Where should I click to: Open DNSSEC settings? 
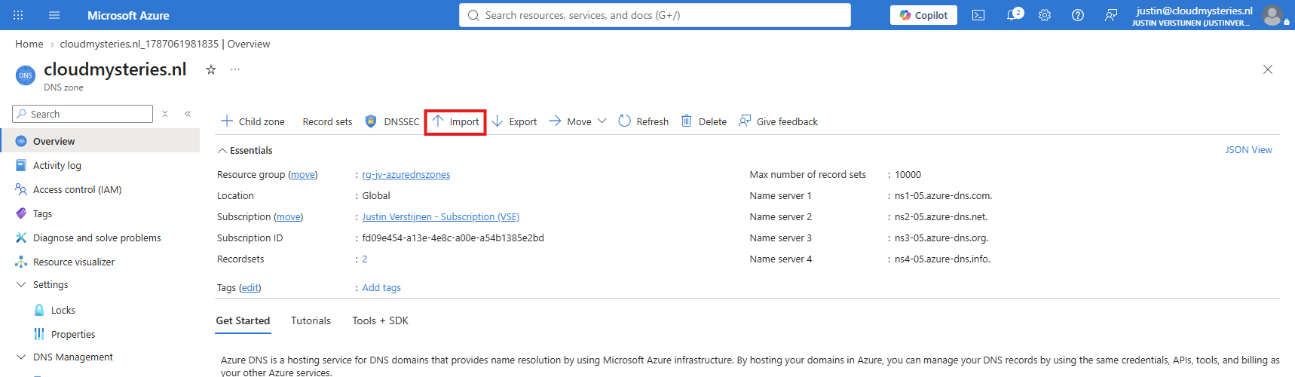click(x=392, y=121)
